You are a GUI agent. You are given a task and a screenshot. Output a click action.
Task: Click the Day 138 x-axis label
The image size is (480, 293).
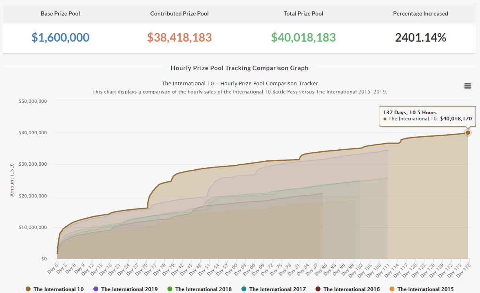464,269
